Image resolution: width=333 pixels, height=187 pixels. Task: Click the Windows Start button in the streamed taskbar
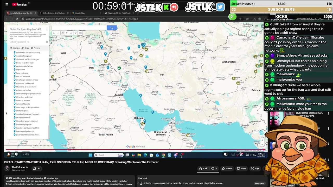click(x=90, y=155)
